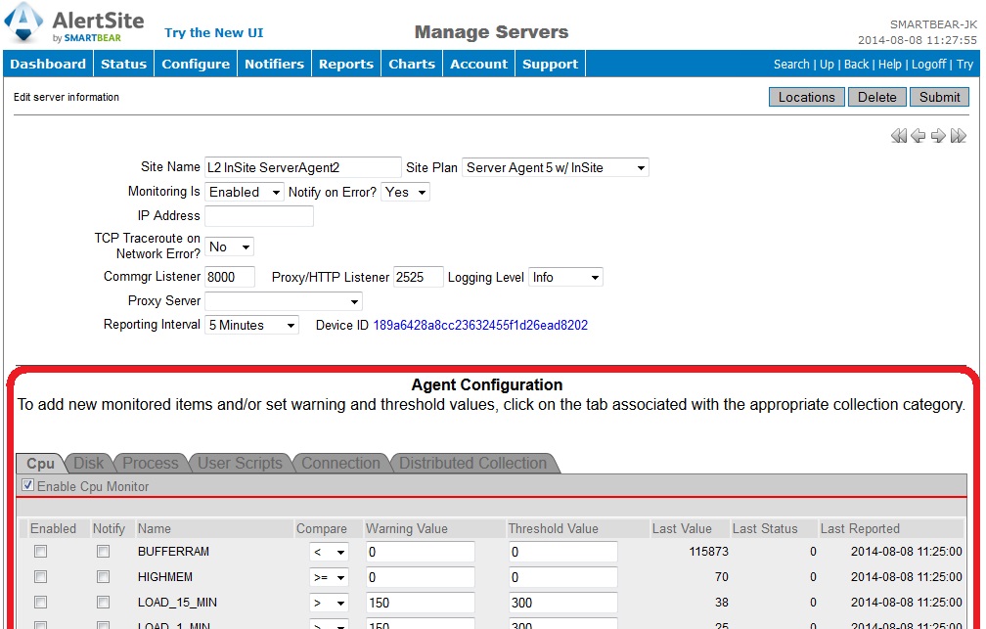Image resolution: width=986 pixels, height=629 pixels.
Task: Go to previous server record arrow
Action: [919, 136]
